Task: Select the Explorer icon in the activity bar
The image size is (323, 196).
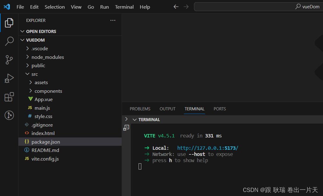Action: 9,22
